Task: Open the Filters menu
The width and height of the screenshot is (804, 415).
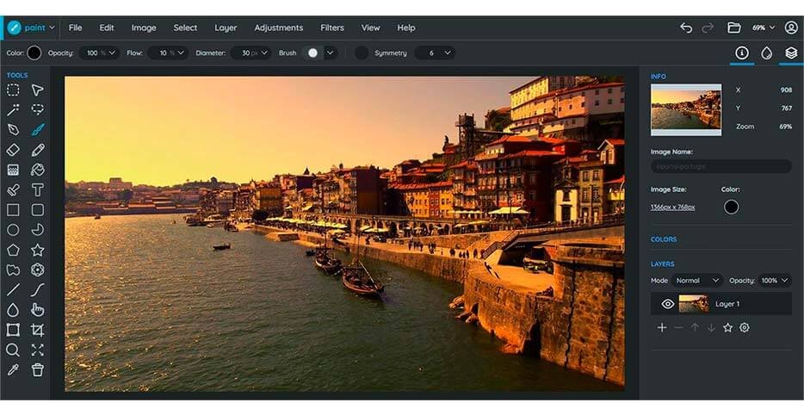Action: (x=332, y=28)
